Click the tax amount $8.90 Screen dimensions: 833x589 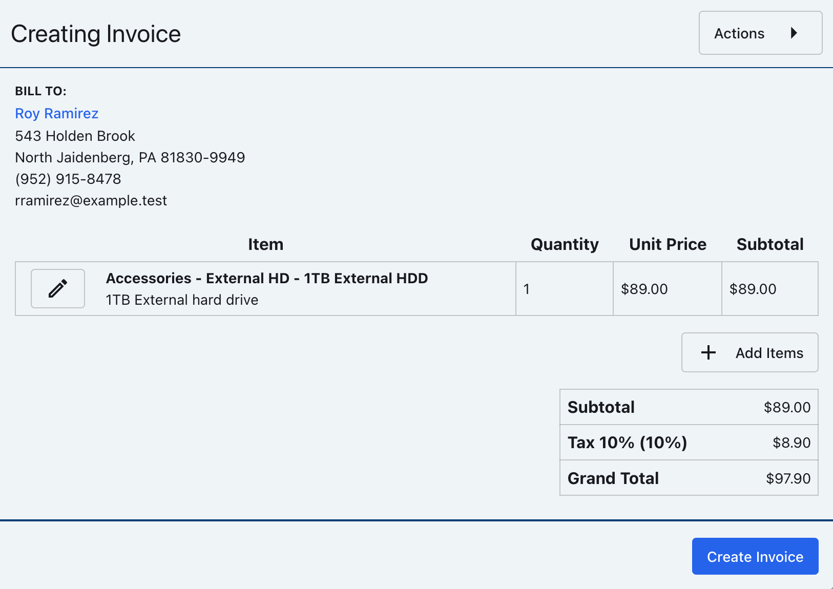coord(792,443)
